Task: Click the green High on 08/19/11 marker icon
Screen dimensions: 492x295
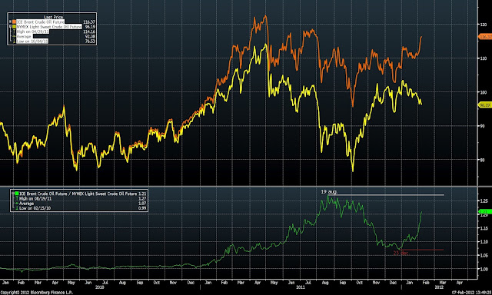Action: [x=17, y=198]
